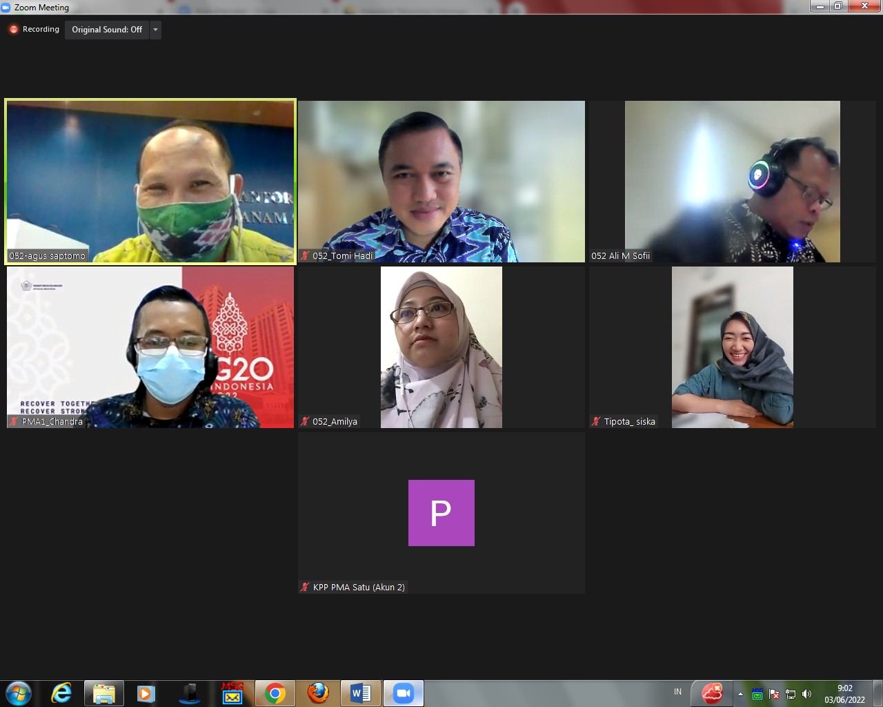Open Windows Media Player from taskbar
The height and width of the screenshot is (707, 883).
(146, 693)
